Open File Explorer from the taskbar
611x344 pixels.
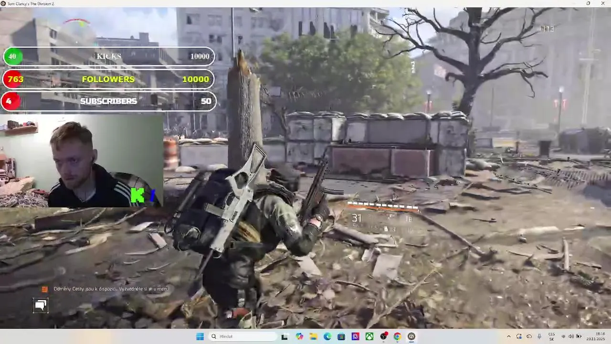click(313, 336)
